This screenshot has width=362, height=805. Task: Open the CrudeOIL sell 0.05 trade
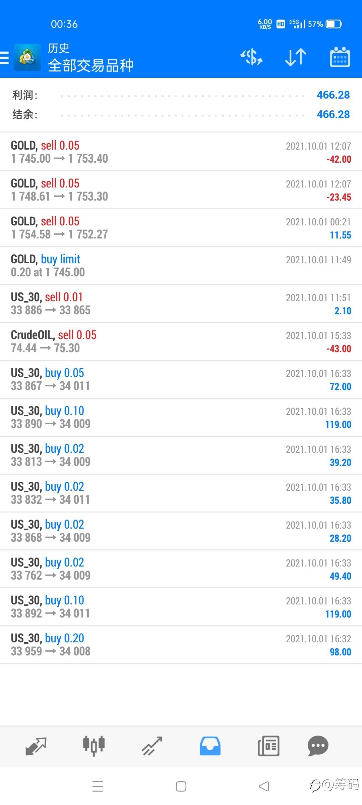pos(181,341)
